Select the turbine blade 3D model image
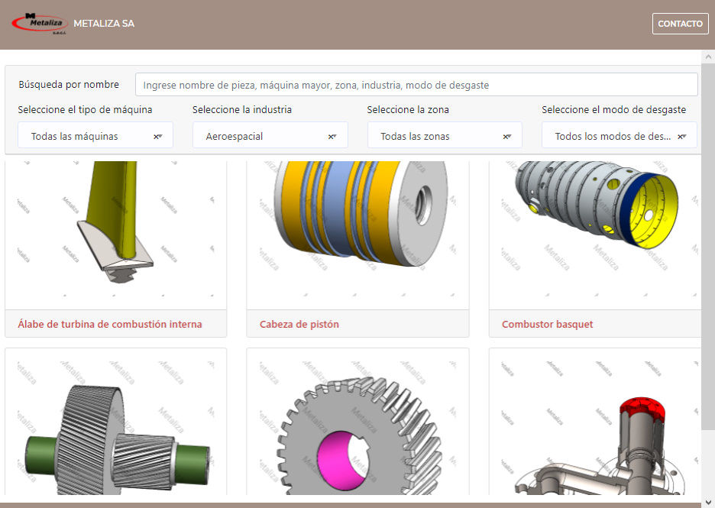The height and width of the screenshot is (508, 715). click(115, 229)
